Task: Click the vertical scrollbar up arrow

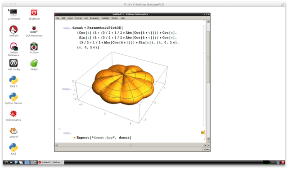Action: 208,22
